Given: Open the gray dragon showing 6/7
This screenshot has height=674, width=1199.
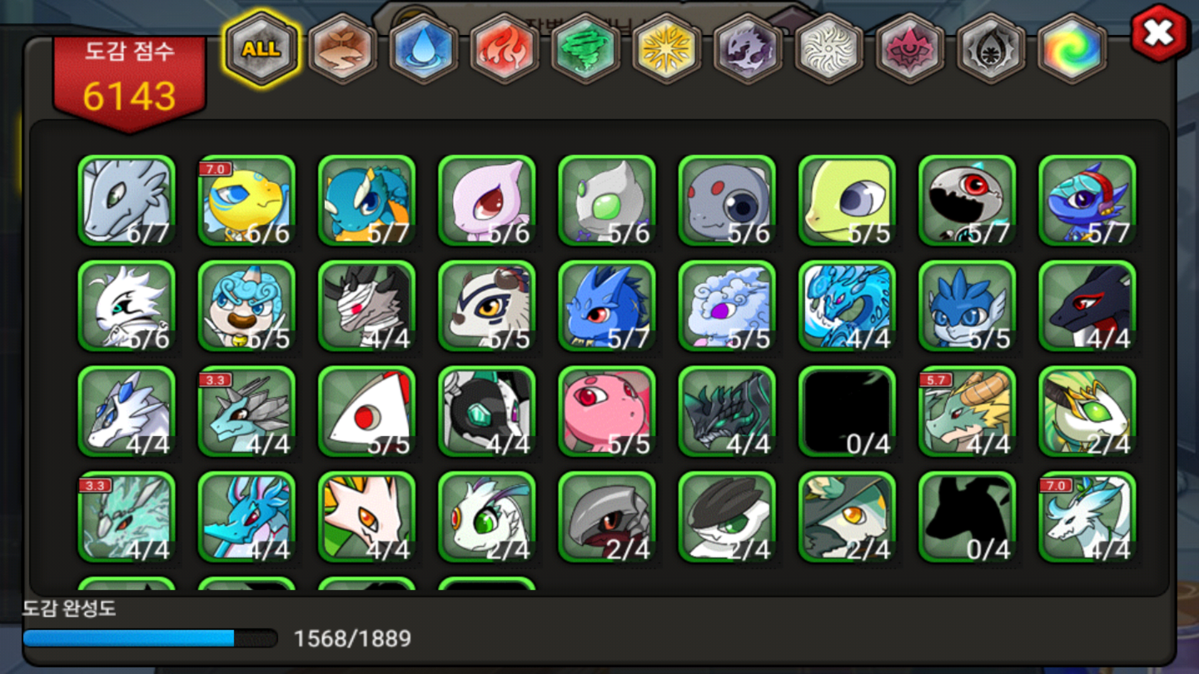Looking at the screenshot, I should tap(127, 201).
